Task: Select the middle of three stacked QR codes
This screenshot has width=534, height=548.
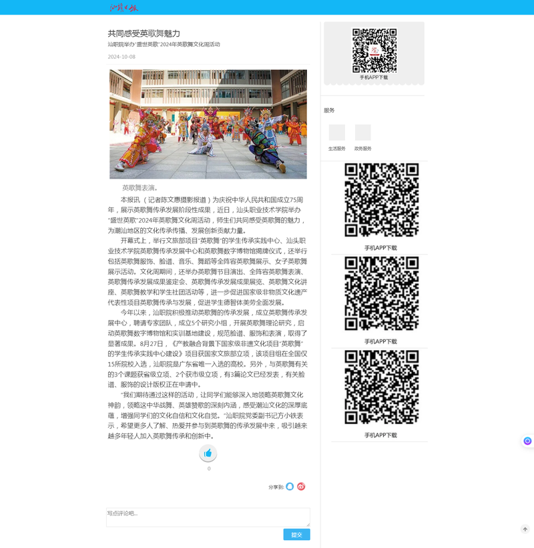Action: tap(381, 293)
